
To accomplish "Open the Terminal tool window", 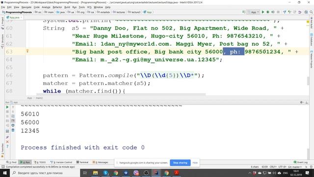I will click(82, 162).
